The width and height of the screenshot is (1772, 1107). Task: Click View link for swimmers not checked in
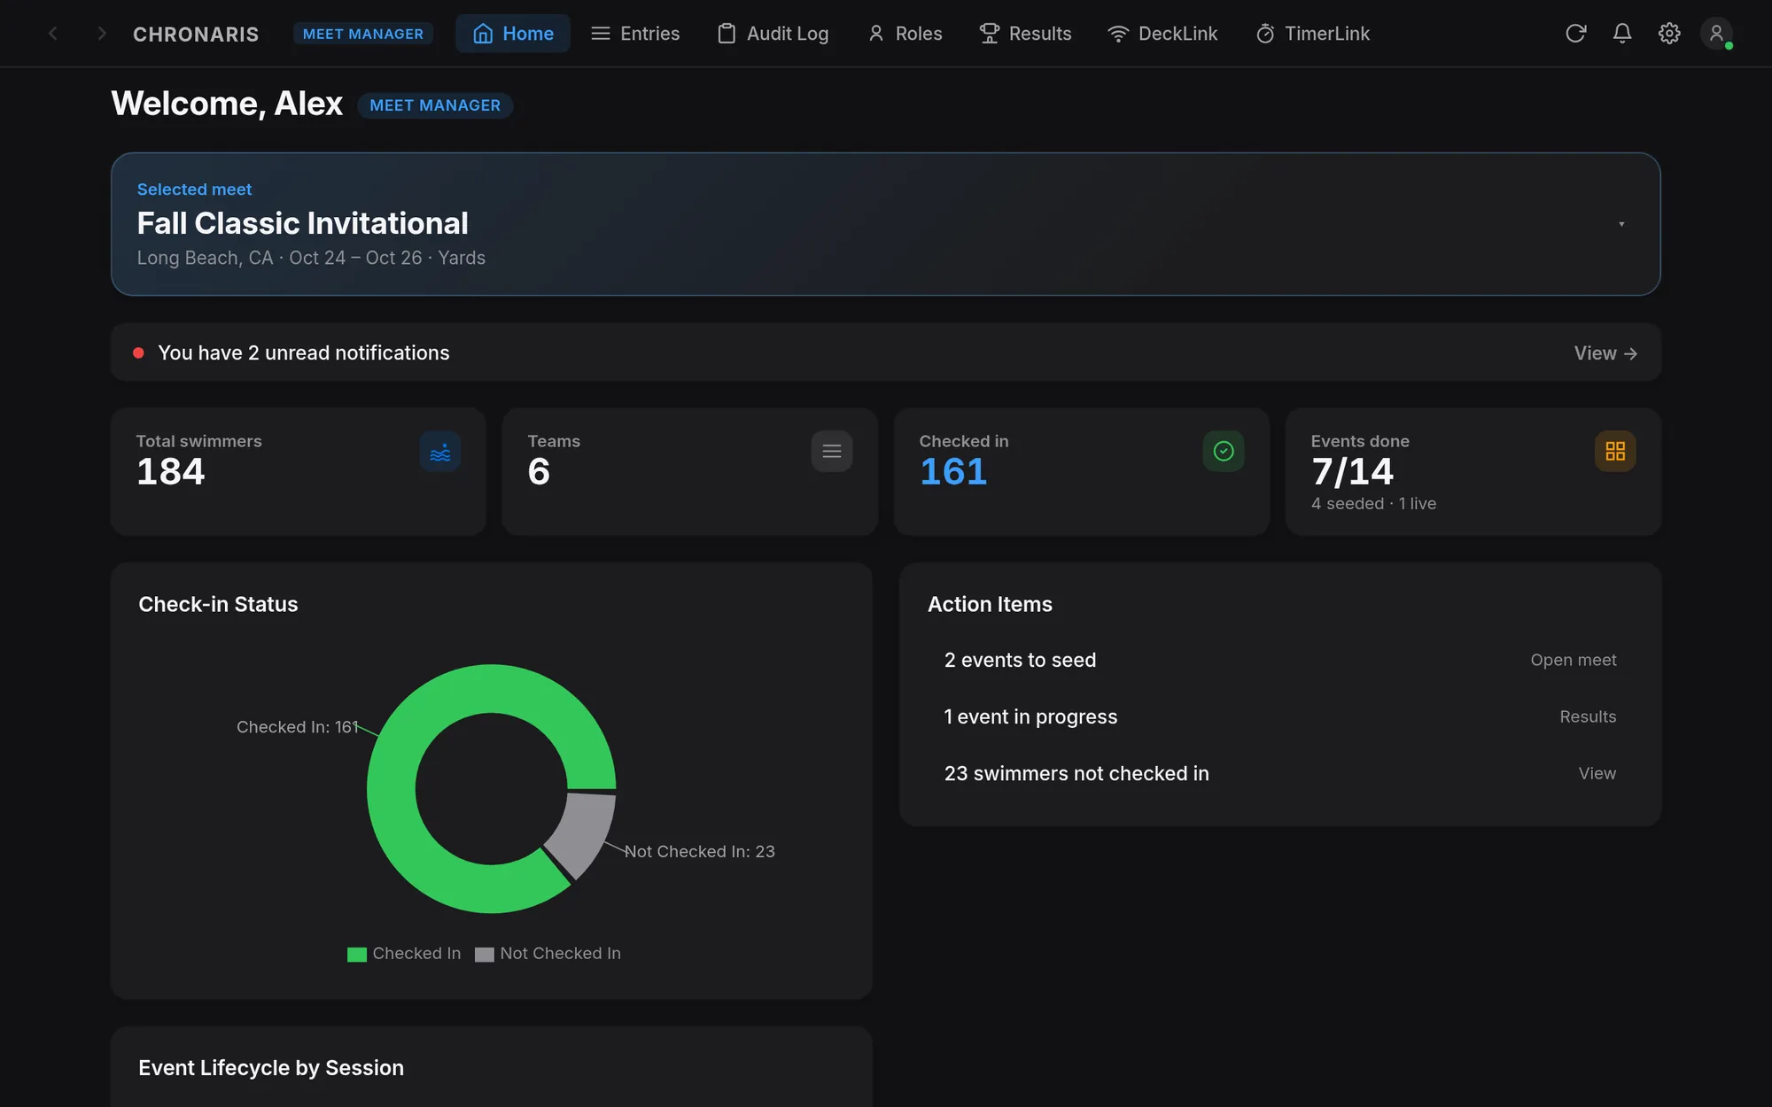click(1597, 773)
